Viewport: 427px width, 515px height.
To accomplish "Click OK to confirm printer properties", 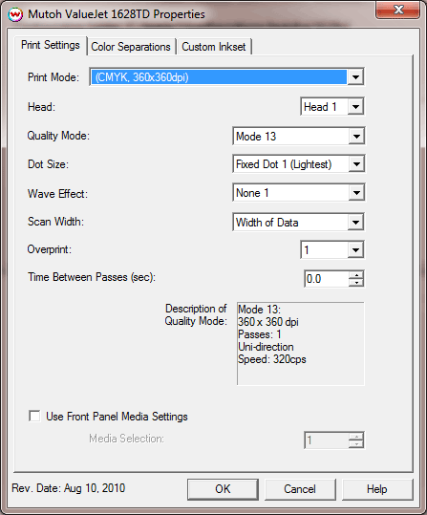I will (223, 489).
